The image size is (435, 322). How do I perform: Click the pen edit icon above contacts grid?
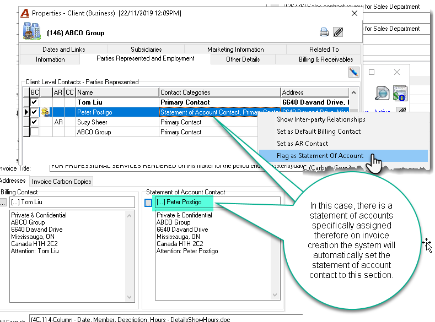pyautogui.click(x=354, y=72)
